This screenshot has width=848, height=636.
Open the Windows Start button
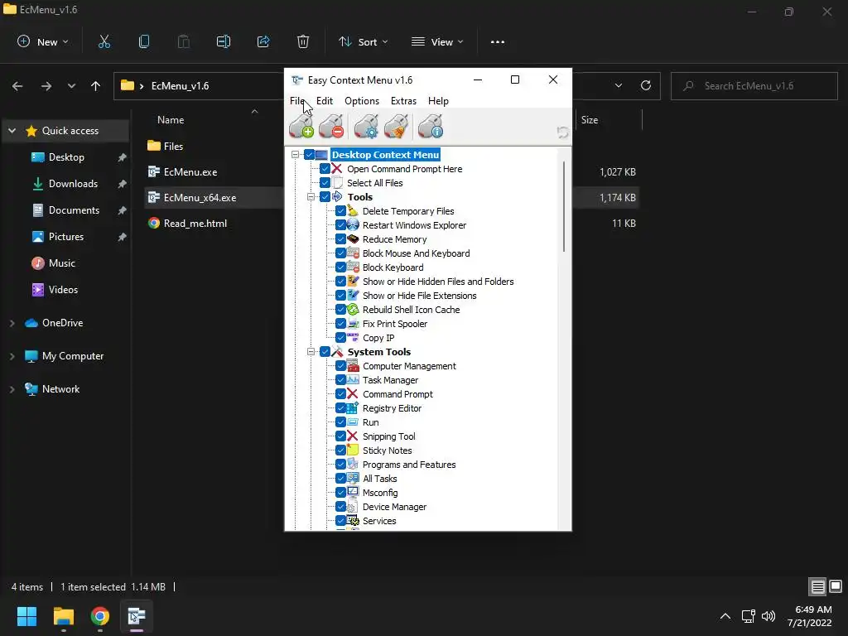pyautogui.click(x=26, y=616)
